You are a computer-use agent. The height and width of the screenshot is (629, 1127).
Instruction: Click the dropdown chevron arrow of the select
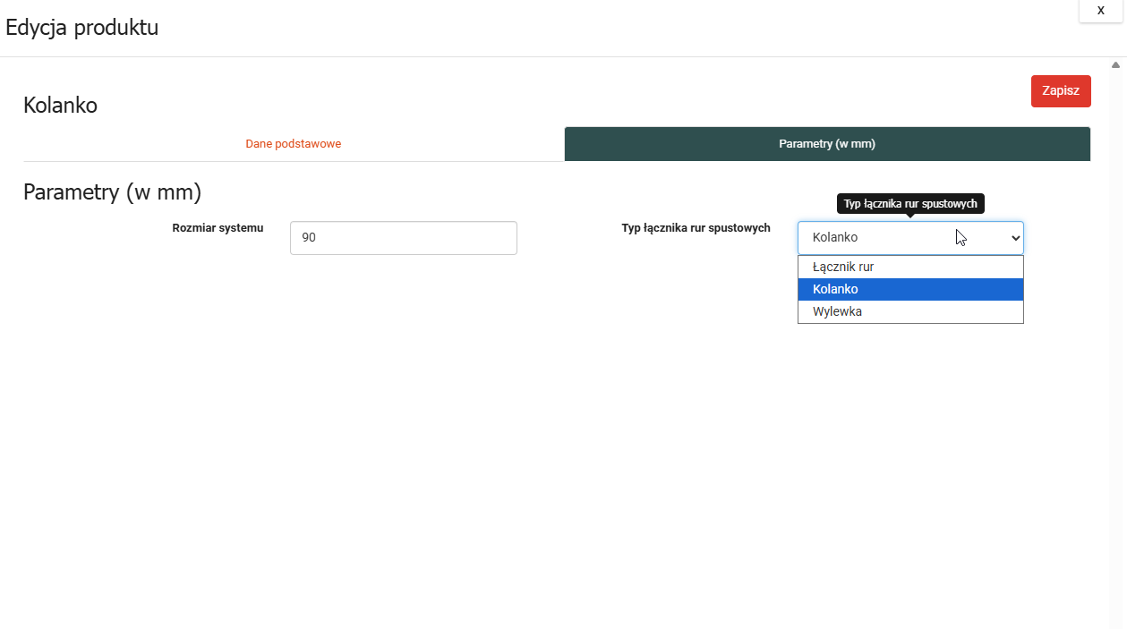tap(1015, 239)
